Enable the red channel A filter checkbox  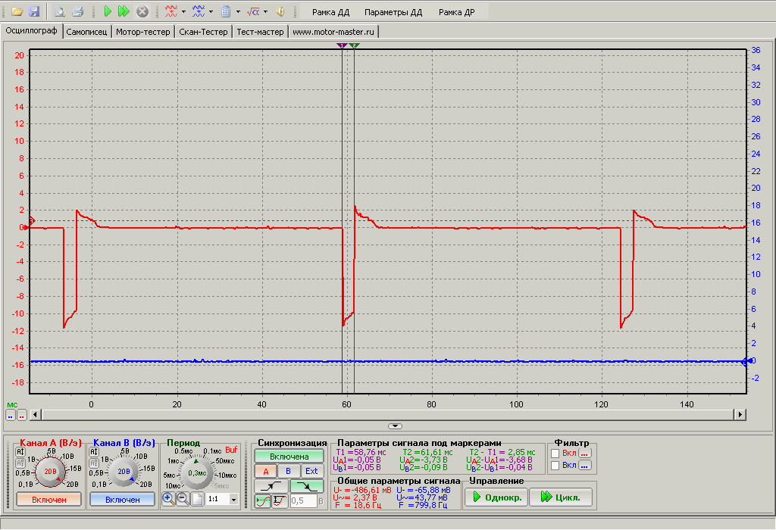(555, 454)
